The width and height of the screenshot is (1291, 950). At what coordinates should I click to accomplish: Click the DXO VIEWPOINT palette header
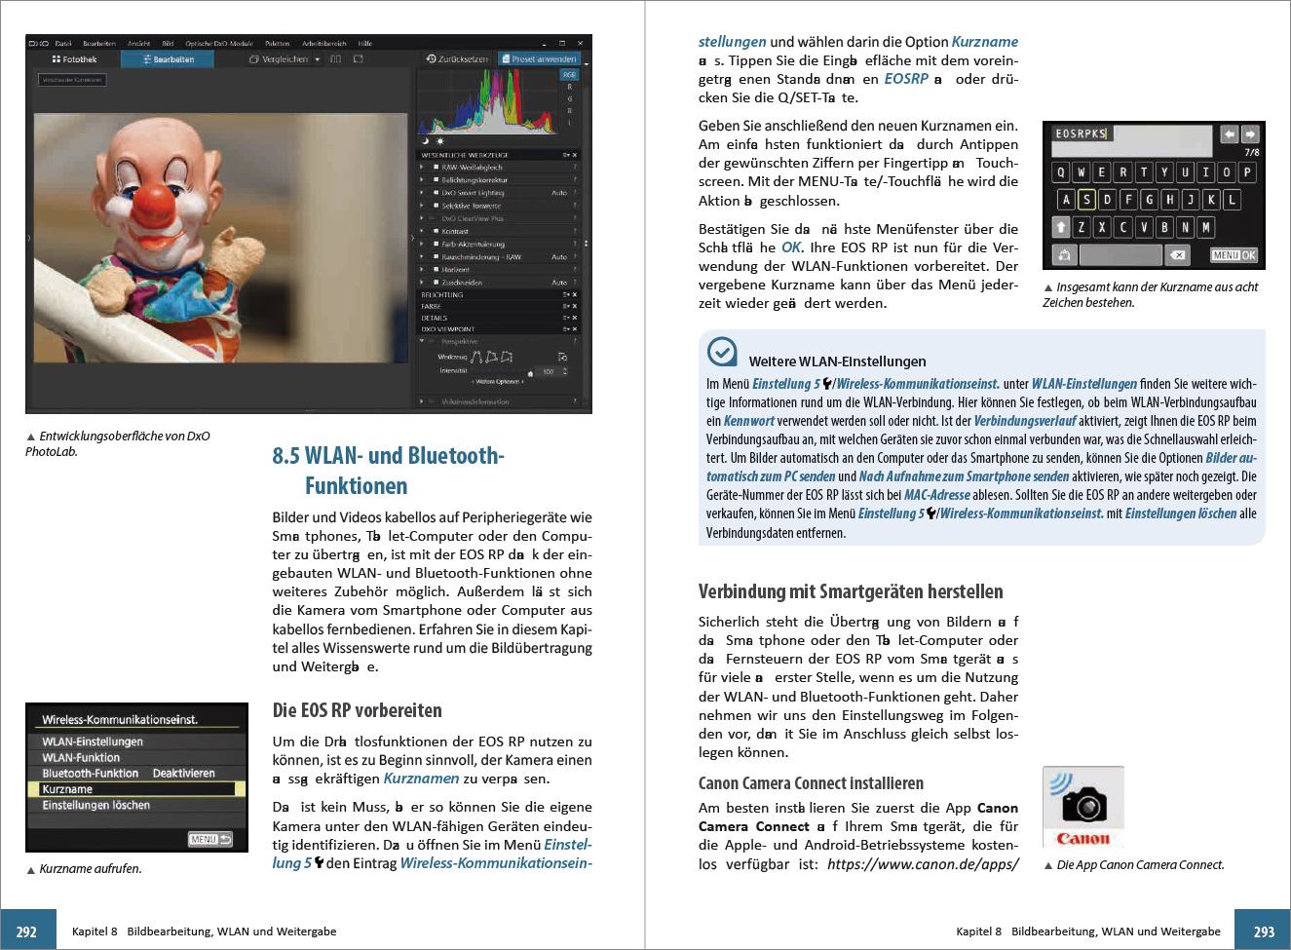pyautogui.click(x=498, y=329)
